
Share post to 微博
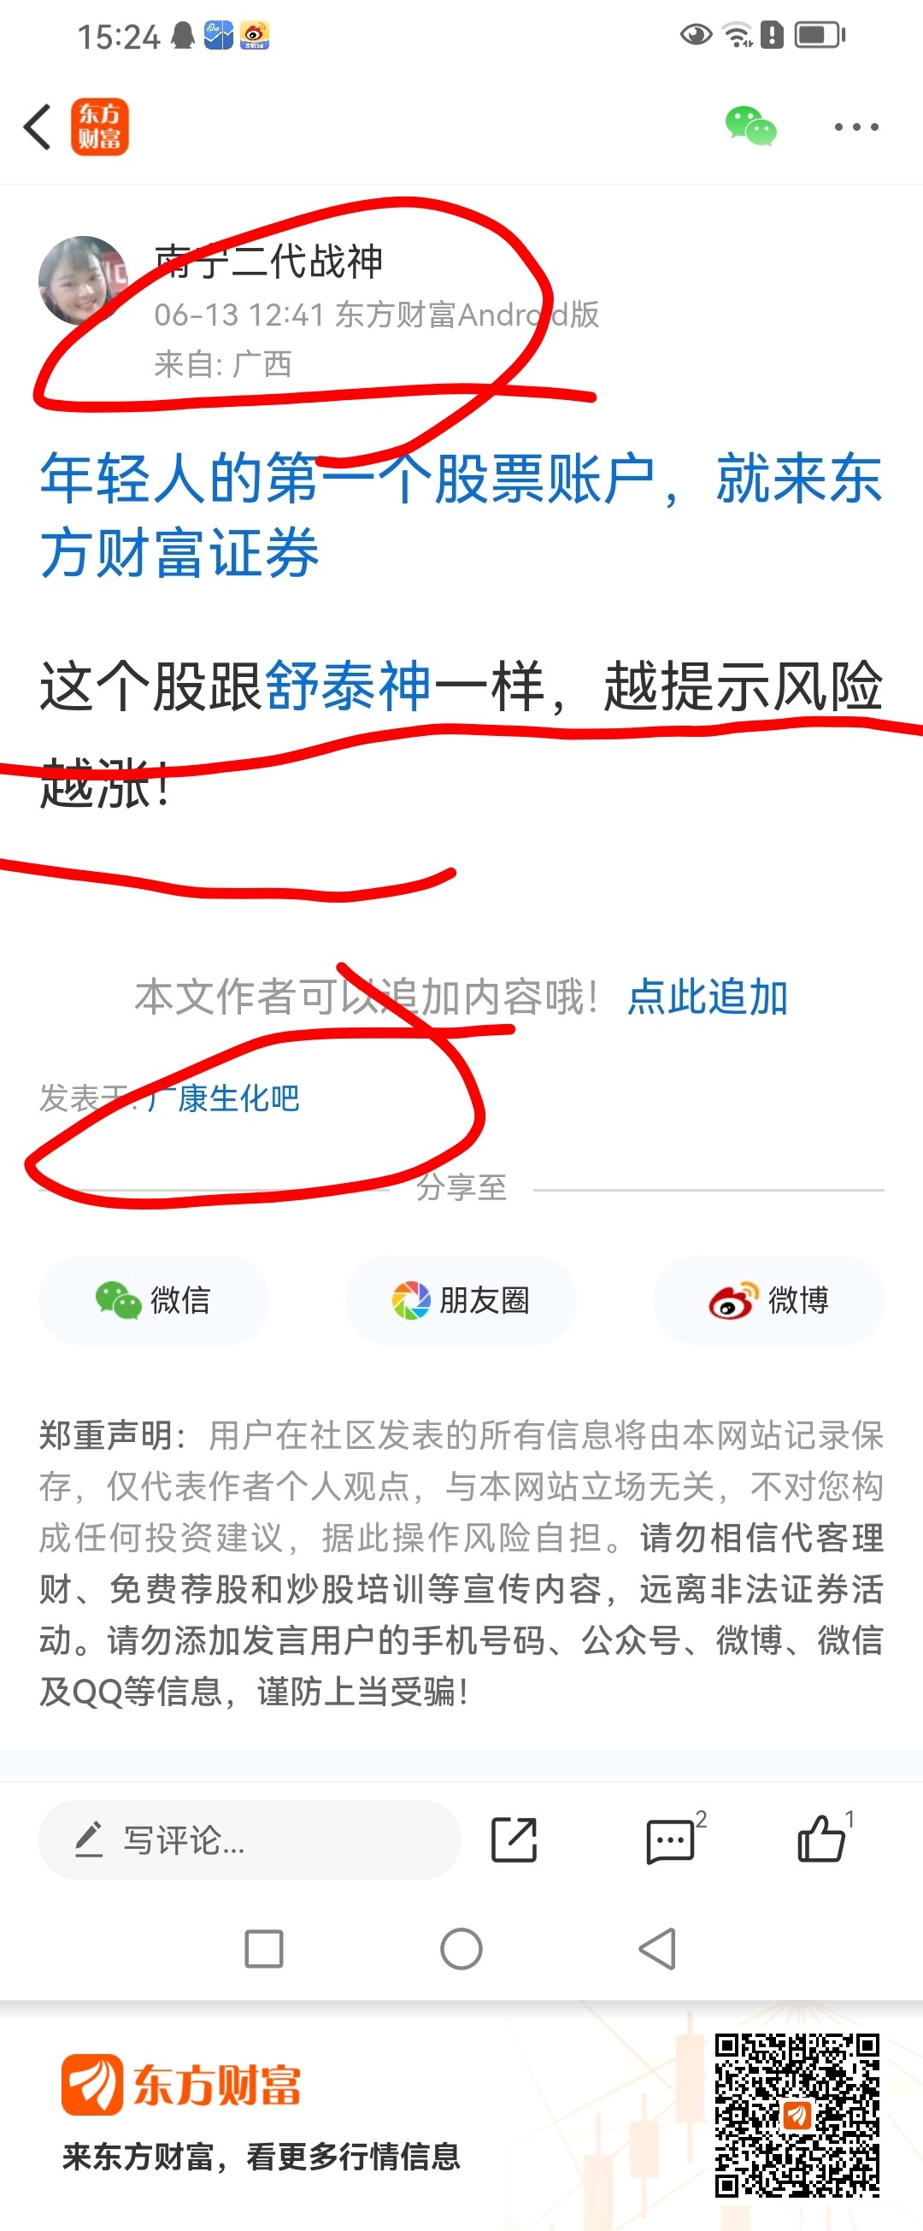click(769, 1300)
